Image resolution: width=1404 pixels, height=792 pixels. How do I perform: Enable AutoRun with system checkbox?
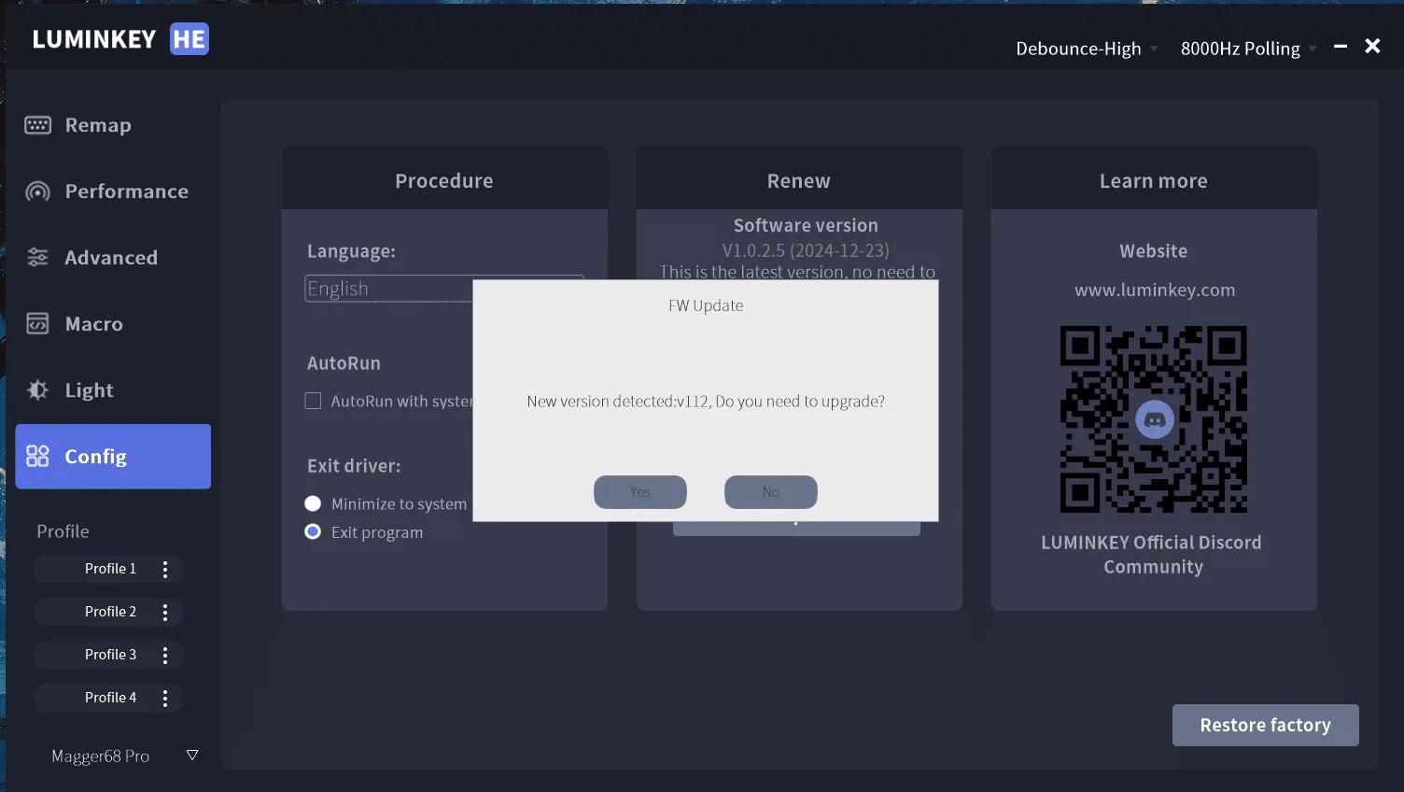[314, 401]
